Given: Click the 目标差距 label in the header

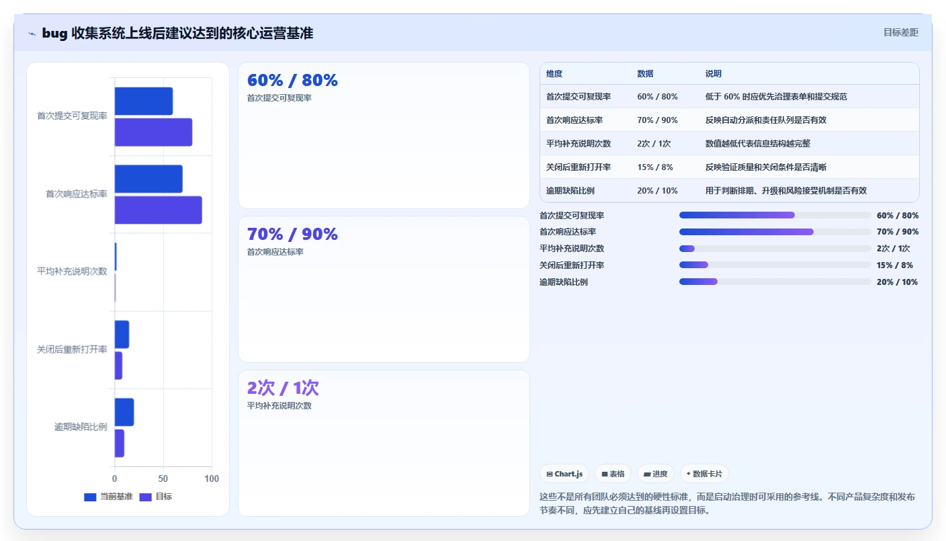Looking at the screenshot, I should click(900, 32).
